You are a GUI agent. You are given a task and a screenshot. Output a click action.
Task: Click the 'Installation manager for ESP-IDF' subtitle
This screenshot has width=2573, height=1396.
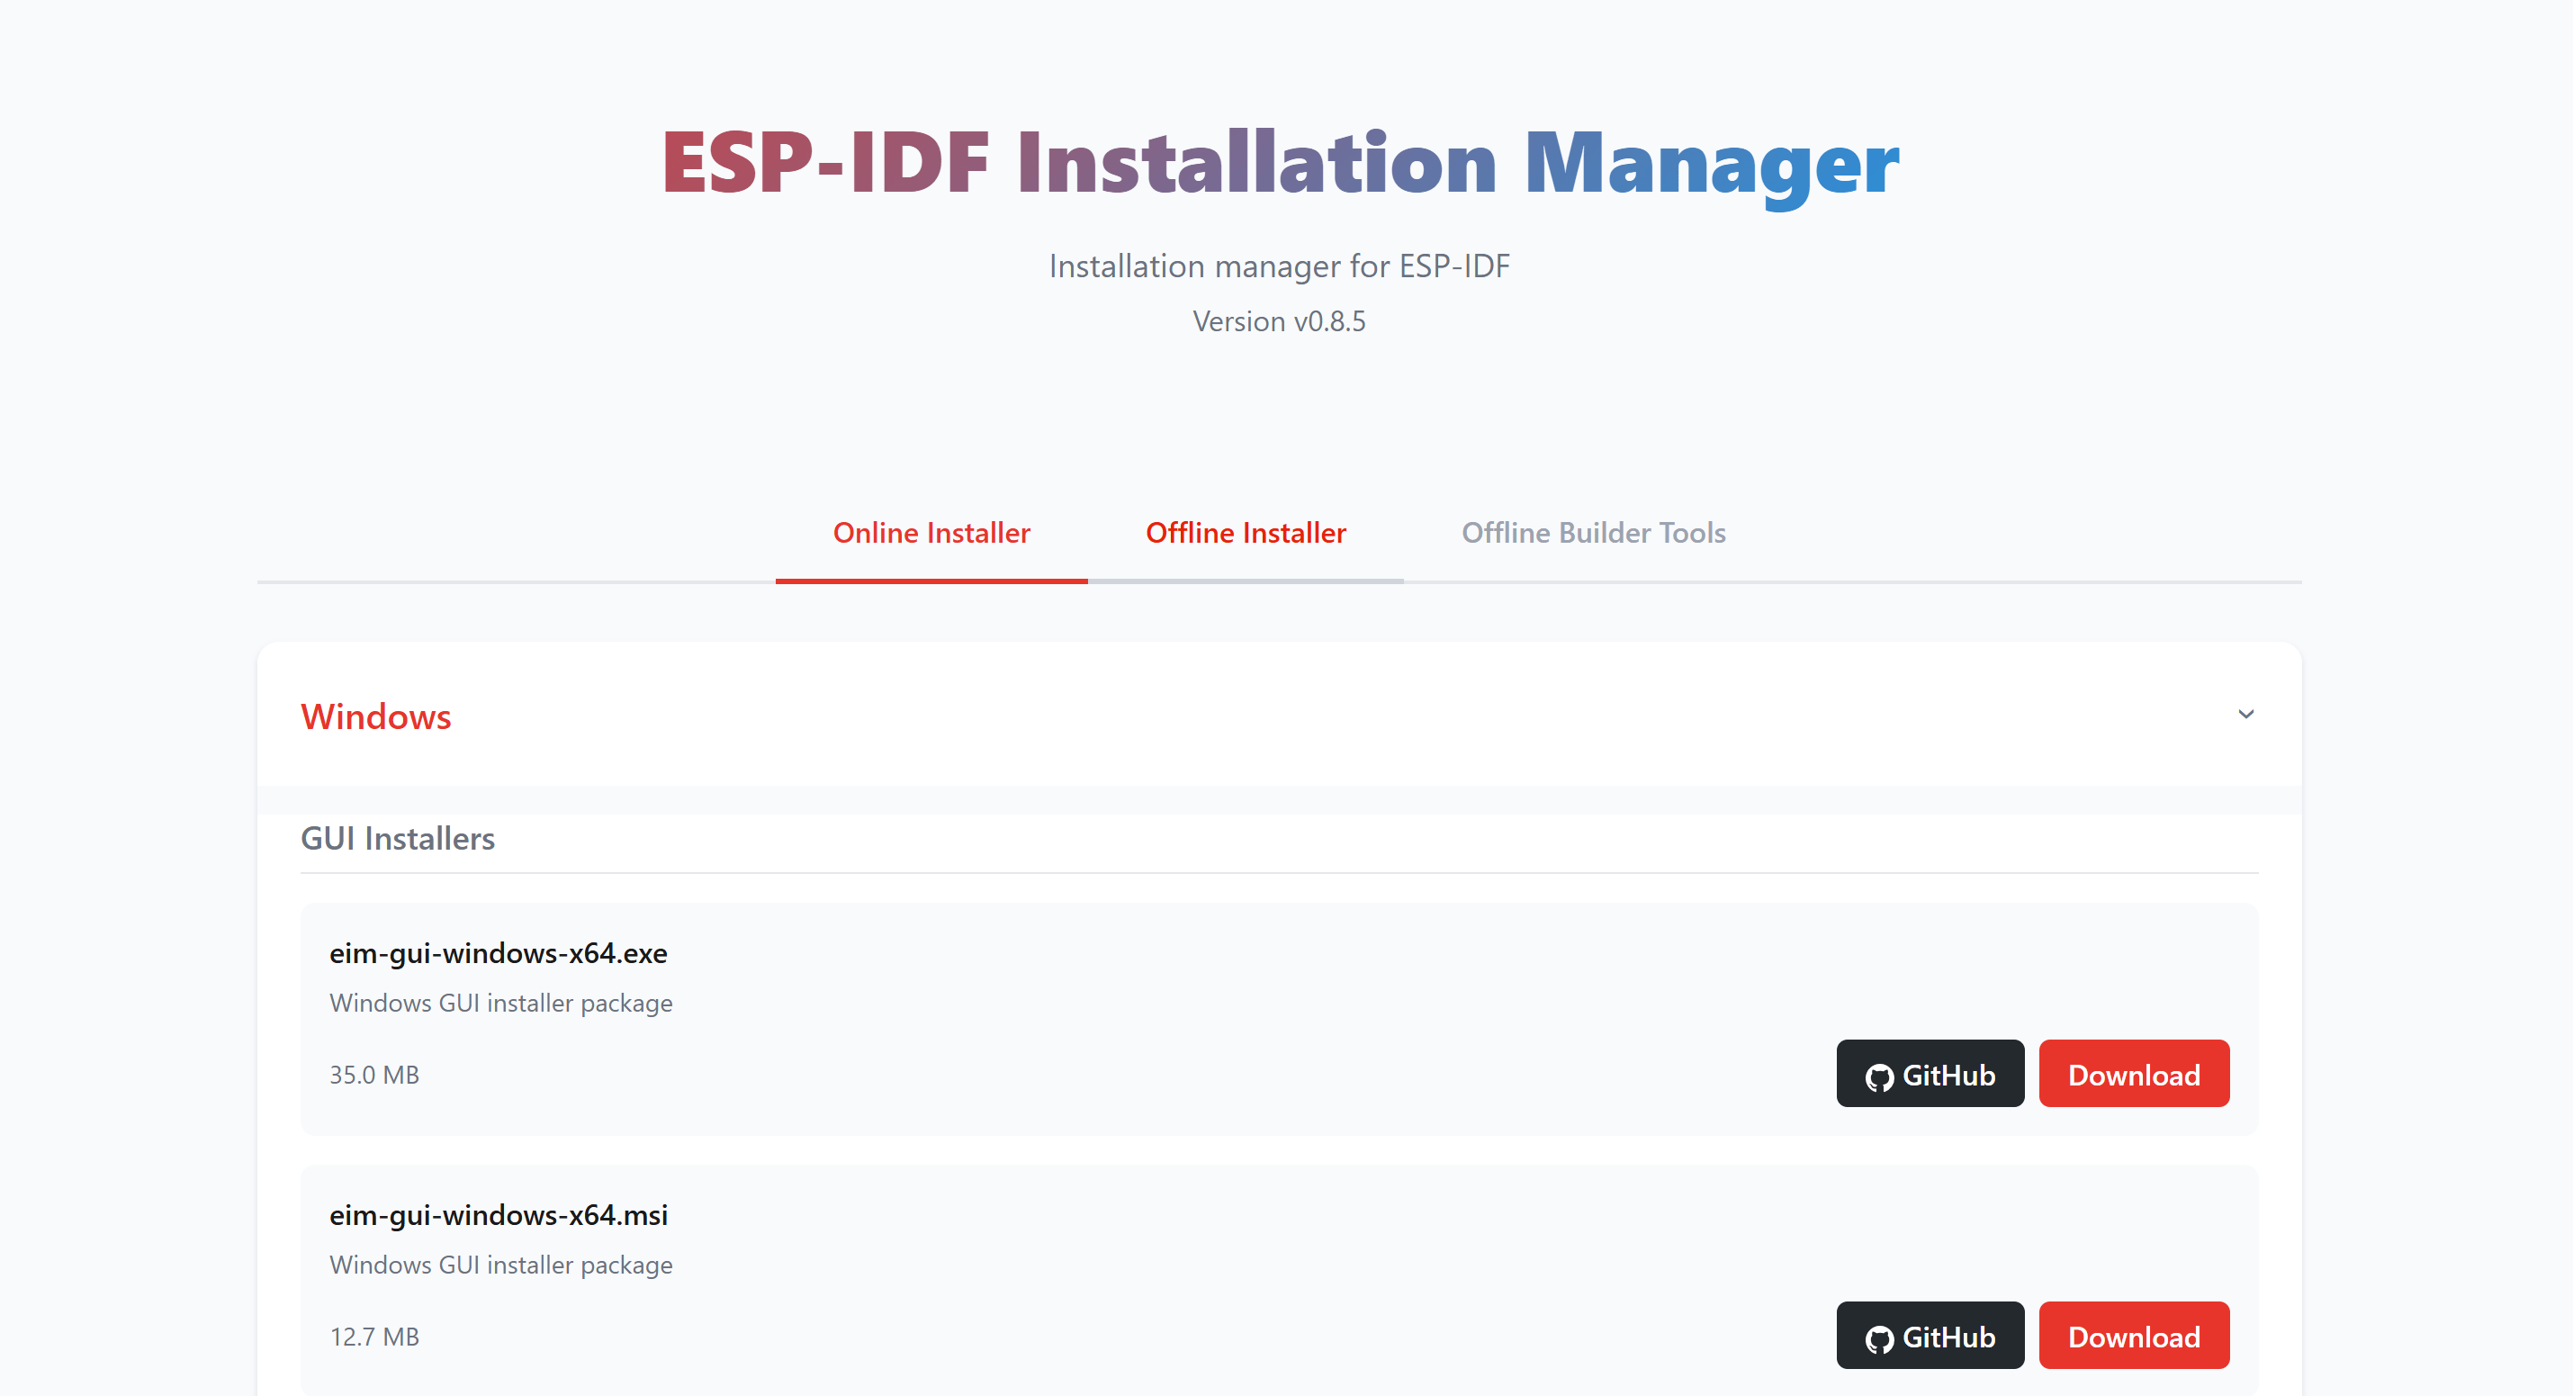coord(1279,266)
